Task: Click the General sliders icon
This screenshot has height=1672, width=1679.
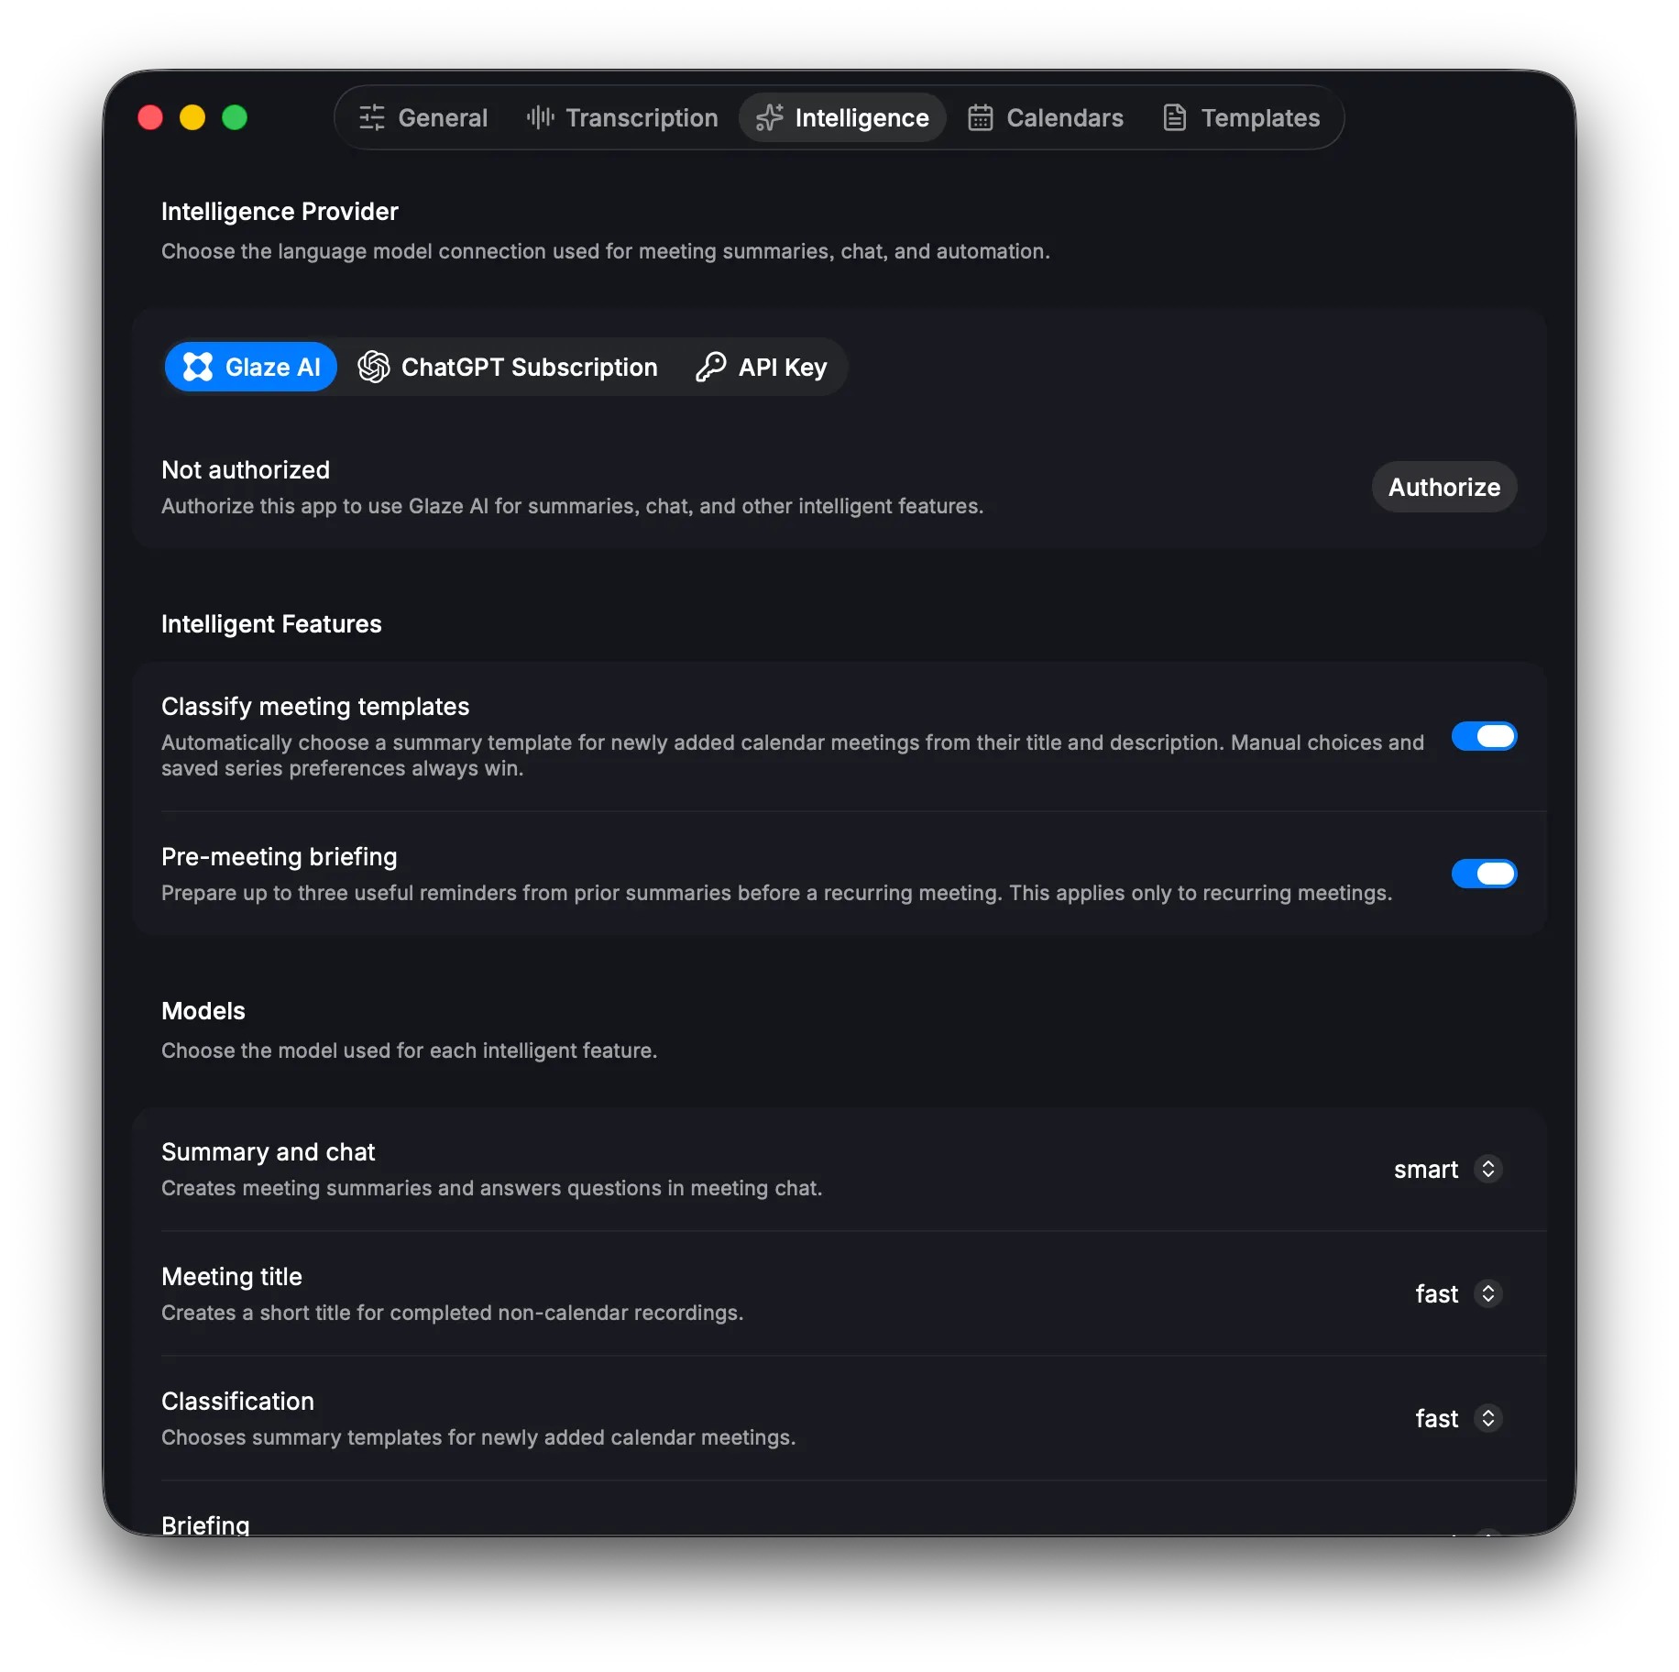Action: 371,117
